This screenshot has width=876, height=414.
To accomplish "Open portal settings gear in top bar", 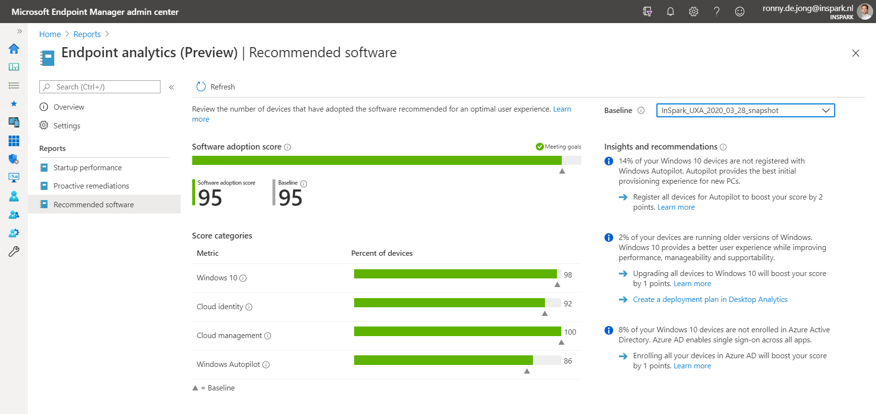I will (x=693, y=12).
